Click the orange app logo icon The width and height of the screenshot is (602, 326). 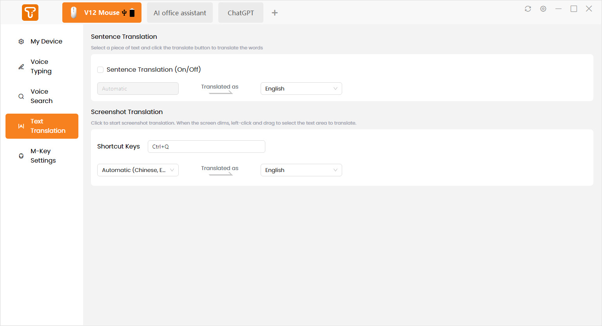click(x=30, y=13)
